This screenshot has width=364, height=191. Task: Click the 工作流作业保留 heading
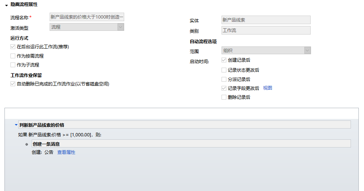tap(26, 75)
